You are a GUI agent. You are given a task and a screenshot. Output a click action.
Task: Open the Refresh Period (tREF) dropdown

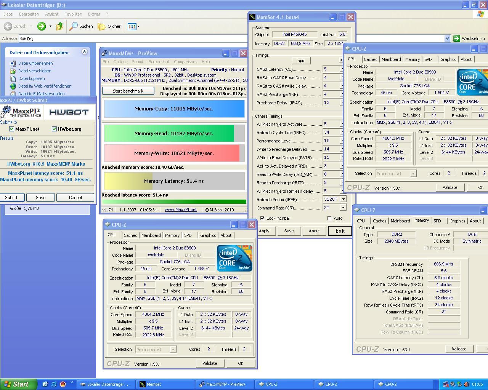point(343,199)
